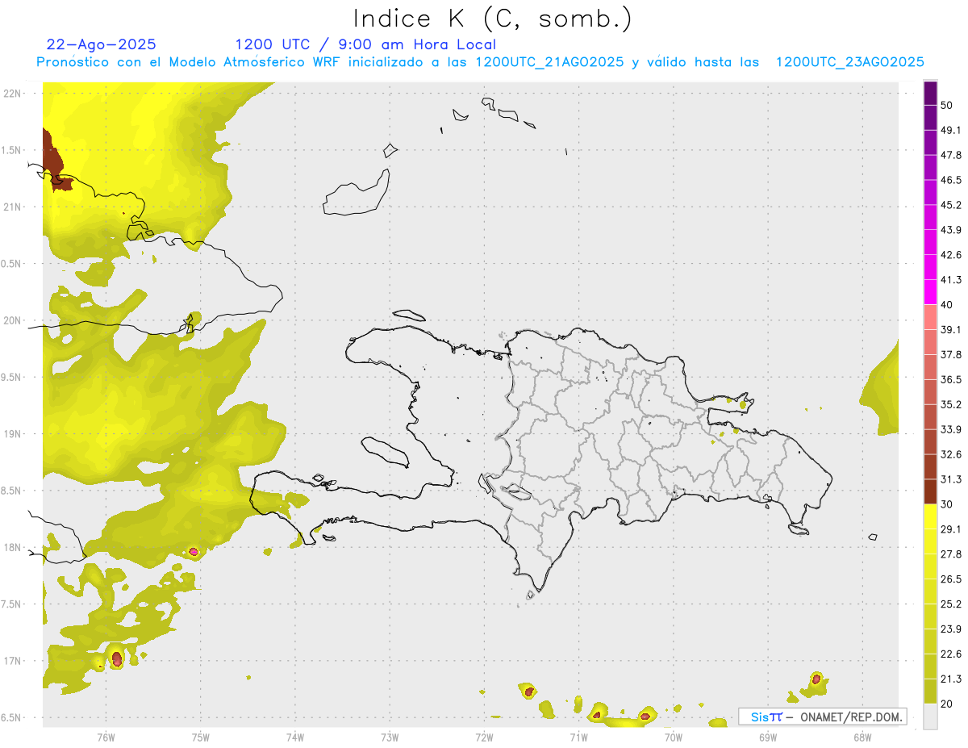This screenshot has height=748, width=968.
Task: Click the colorbar value '46.5'
Action: click(x=951, y=180)
